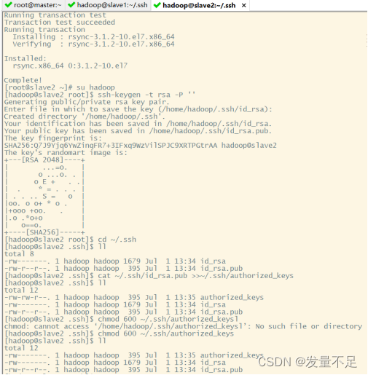This screenshot has width=368, height=375.
Task: Click the 'Running transaction test' line
Action: coord(55,15)
